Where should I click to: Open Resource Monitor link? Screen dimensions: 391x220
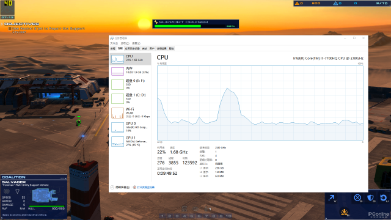click(145, 187)
